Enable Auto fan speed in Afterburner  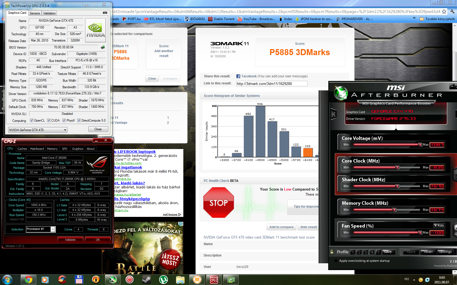tap(439, 226)
